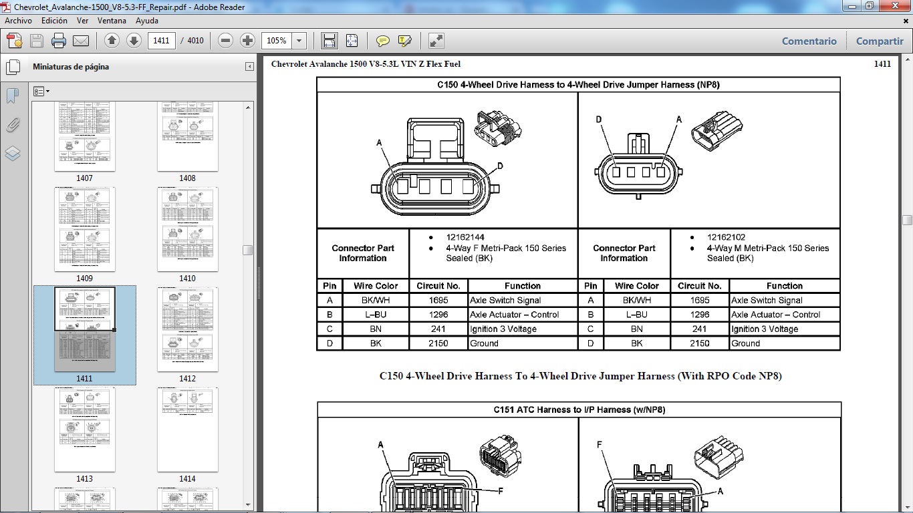Image resolution: width=913 pixels, height=513 pixels.
Task: Select page 1413 thumbnail
Action: (85, 430)
